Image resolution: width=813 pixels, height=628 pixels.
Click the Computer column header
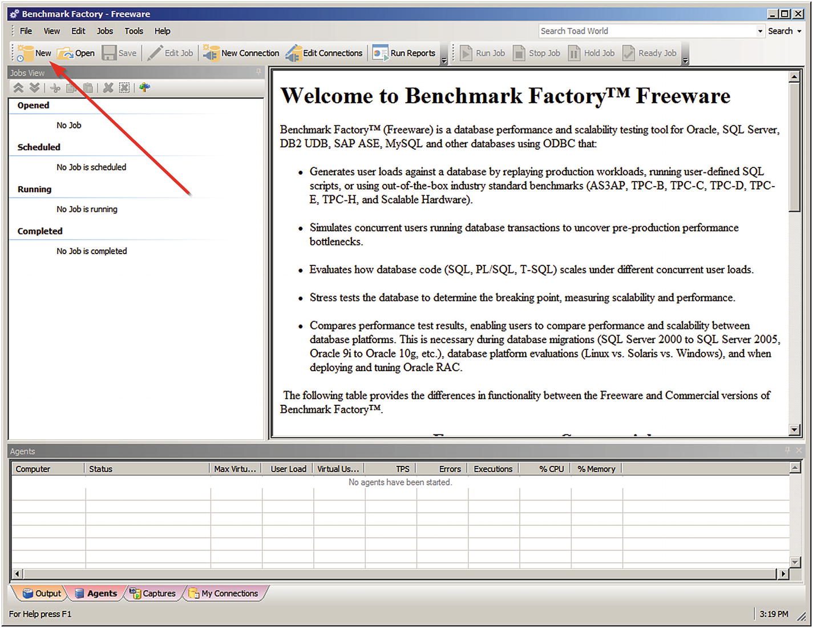click(x=48, y=469)
